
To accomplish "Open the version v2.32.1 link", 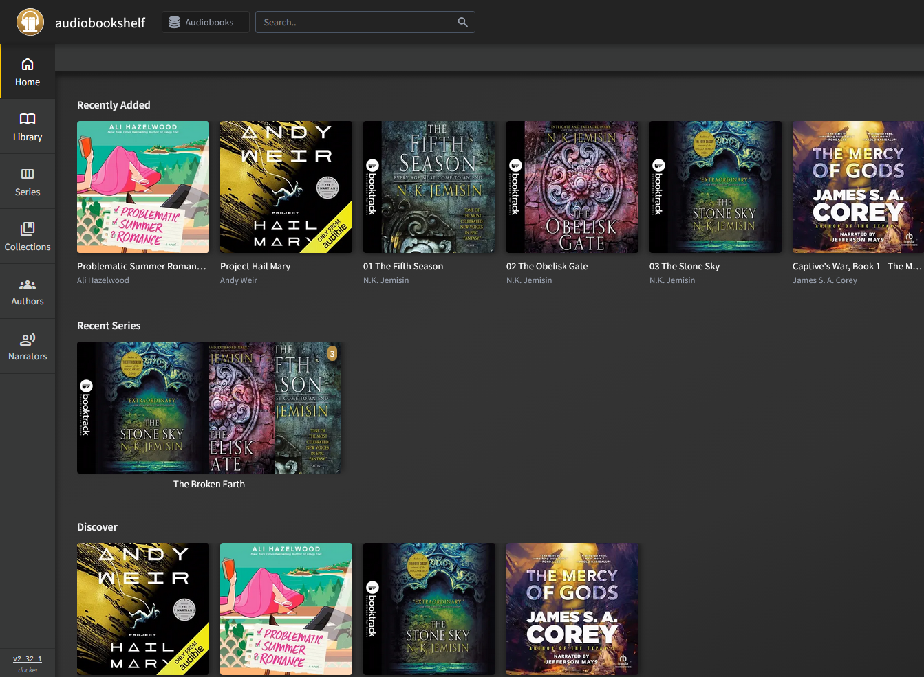I will (x=28, y=658).
